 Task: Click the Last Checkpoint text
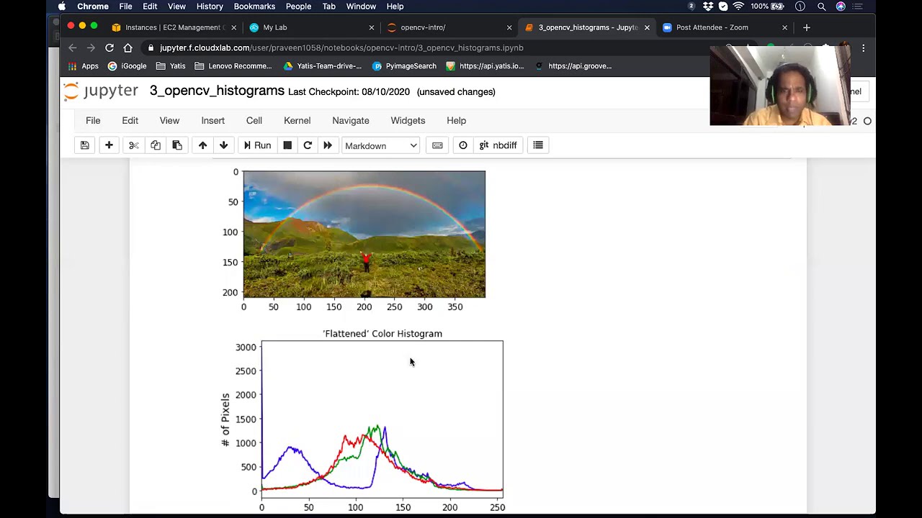pyautogui.click(x=349, y=92)
